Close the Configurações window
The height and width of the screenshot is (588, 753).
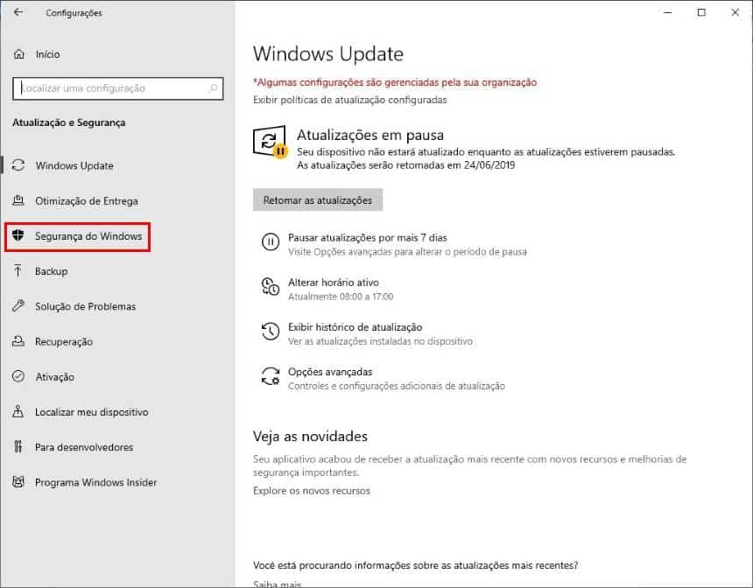735,12
